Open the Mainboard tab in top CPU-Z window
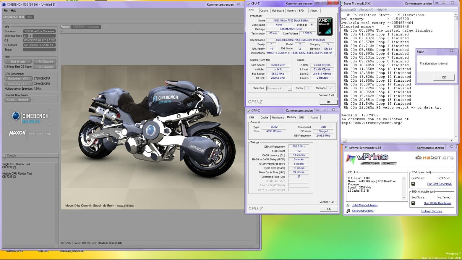Screen dimensions: 462x260 pos(278,11)
